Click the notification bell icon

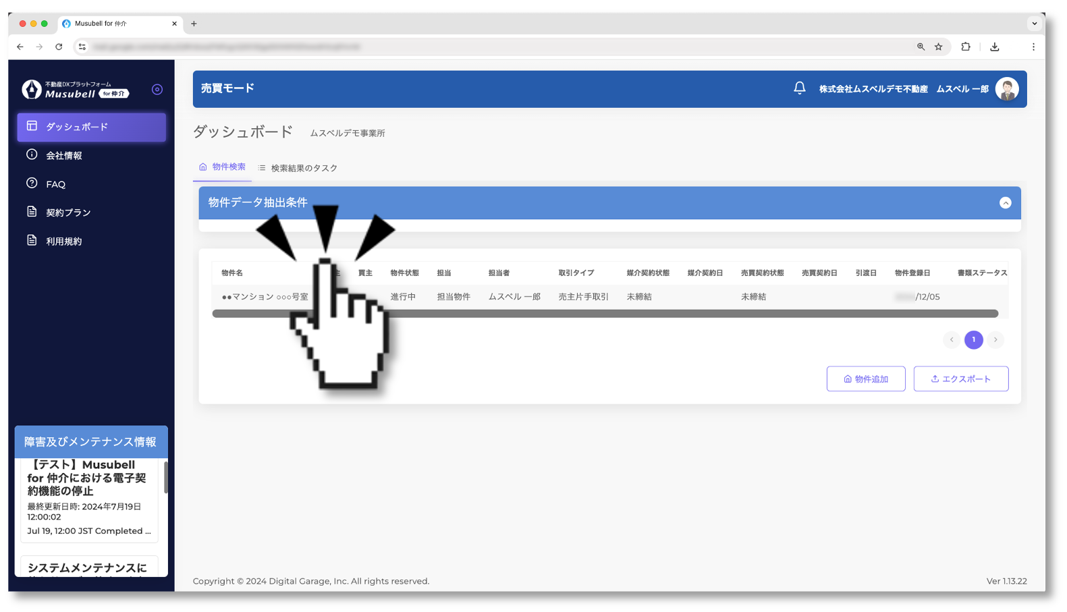[x=799, y=88]
